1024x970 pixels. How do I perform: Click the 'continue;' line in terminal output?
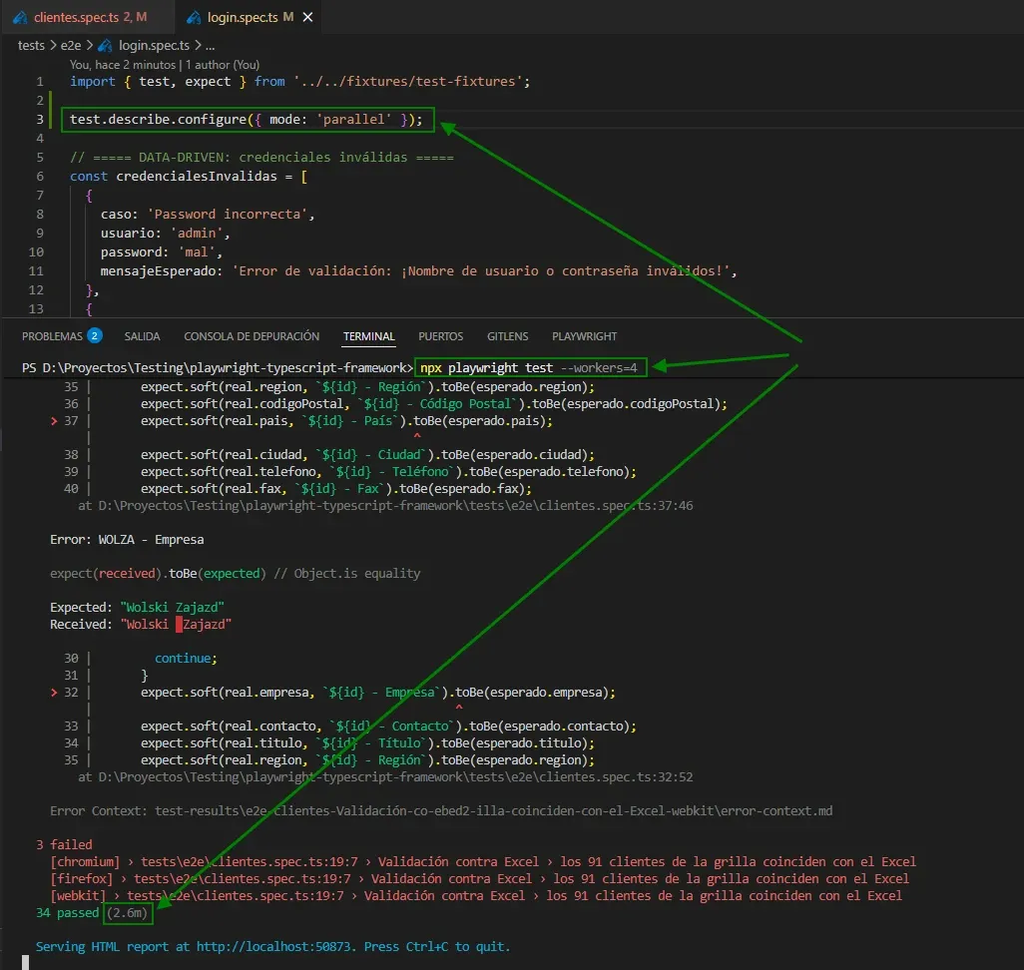pyautogui.click(x=186, y=659)
